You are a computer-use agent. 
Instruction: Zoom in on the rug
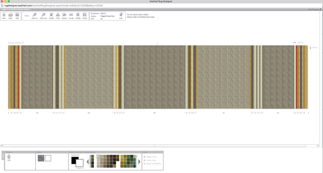[35, 16]
